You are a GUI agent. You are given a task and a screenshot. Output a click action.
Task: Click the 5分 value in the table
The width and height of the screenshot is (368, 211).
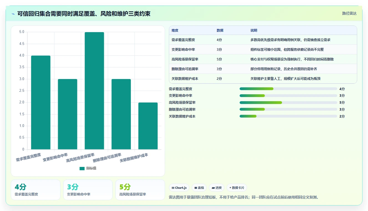219,59
